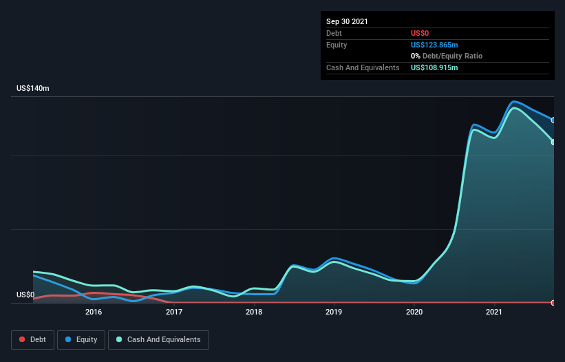Toggle the Equity series legend button

click(81, 340)
